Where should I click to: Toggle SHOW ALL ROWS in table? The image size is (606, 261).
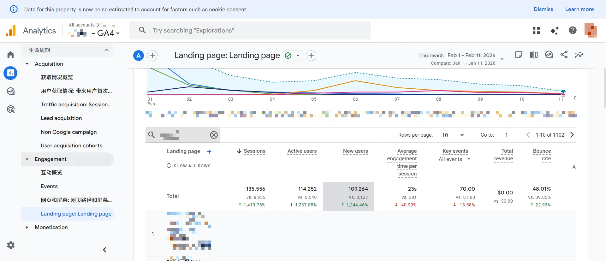[189, 166]
